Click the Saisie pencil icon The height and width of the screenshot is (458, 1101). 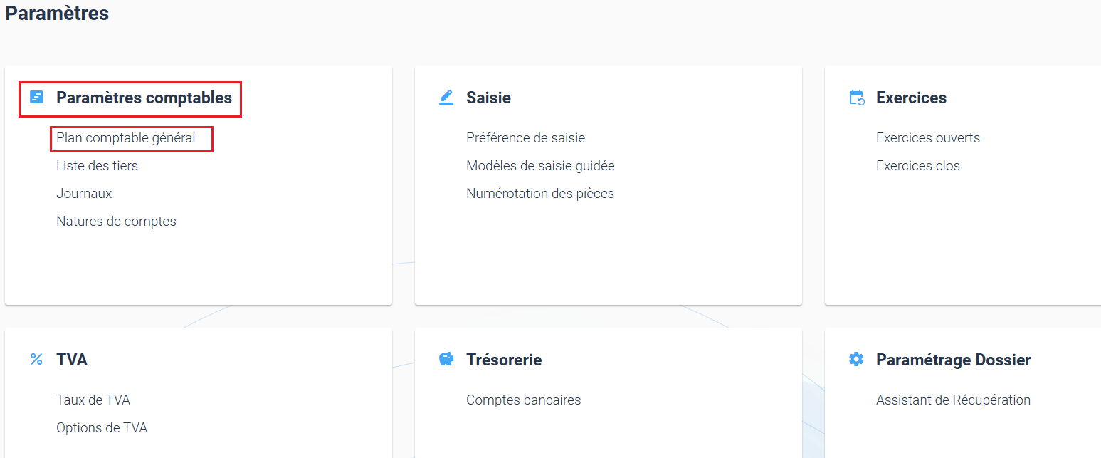coord(446,98)
